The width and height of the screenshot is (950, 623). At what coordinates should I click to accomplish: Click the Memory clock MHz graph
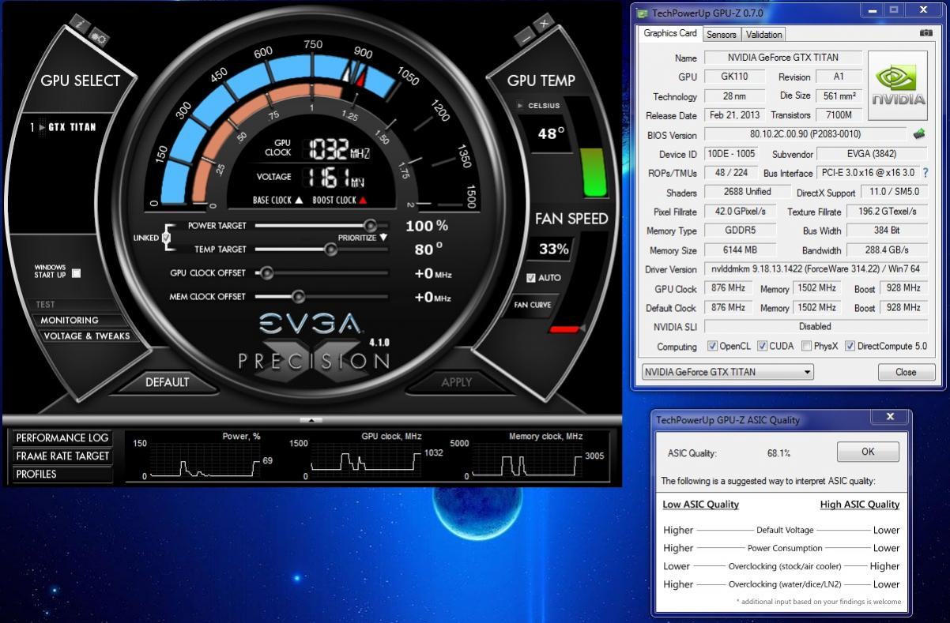coord(526,460)
